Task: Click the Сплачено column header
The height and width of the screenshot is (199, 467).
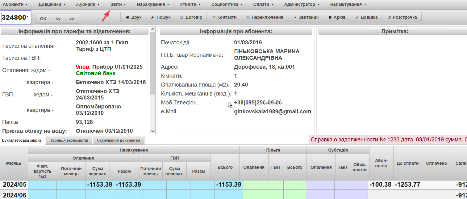Action: point(436,163)
